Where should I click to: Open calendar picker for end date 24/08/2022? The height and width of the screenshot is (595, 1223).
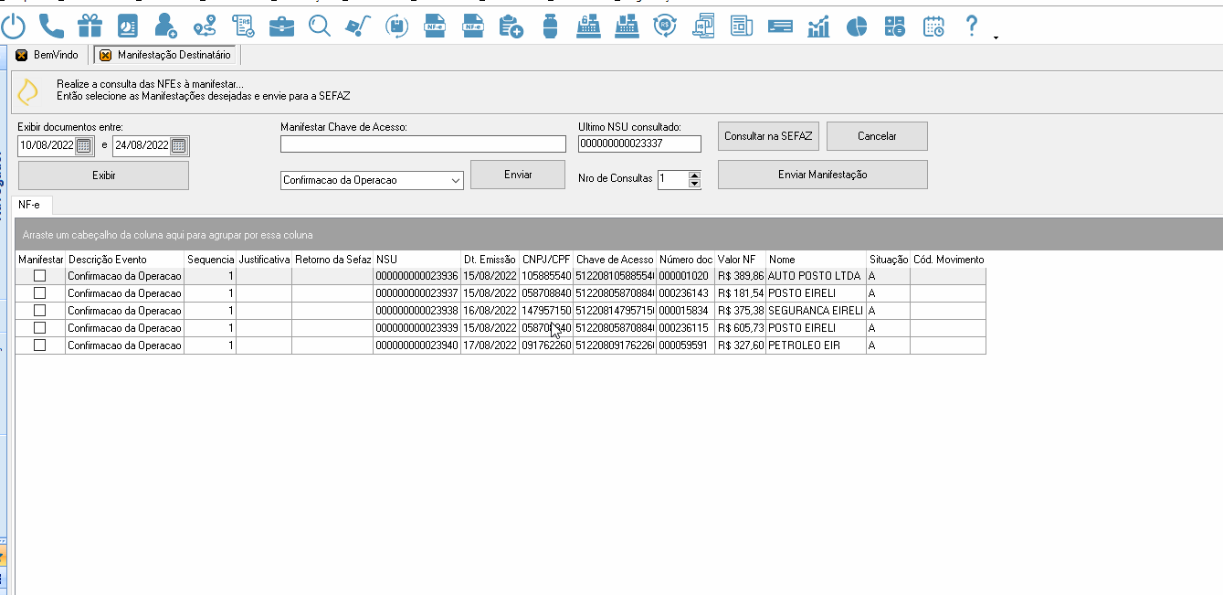(x=179, y=145)
